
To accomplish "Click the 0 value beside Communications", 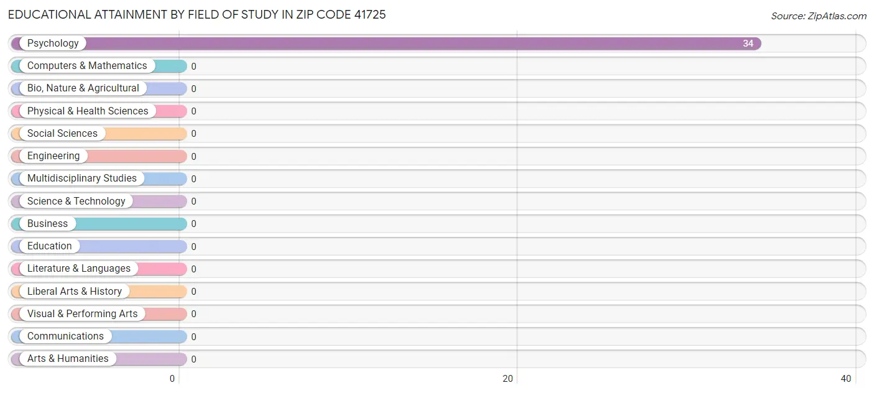I will (193, 337).
